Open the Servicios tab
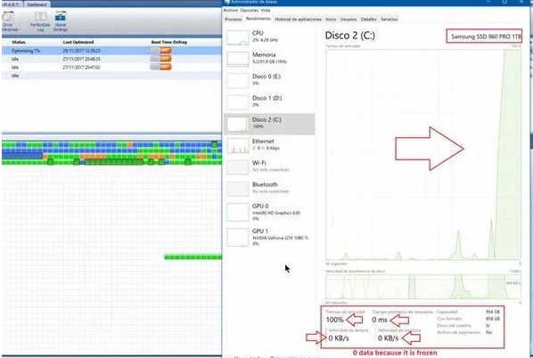 [x=389, y=20]
